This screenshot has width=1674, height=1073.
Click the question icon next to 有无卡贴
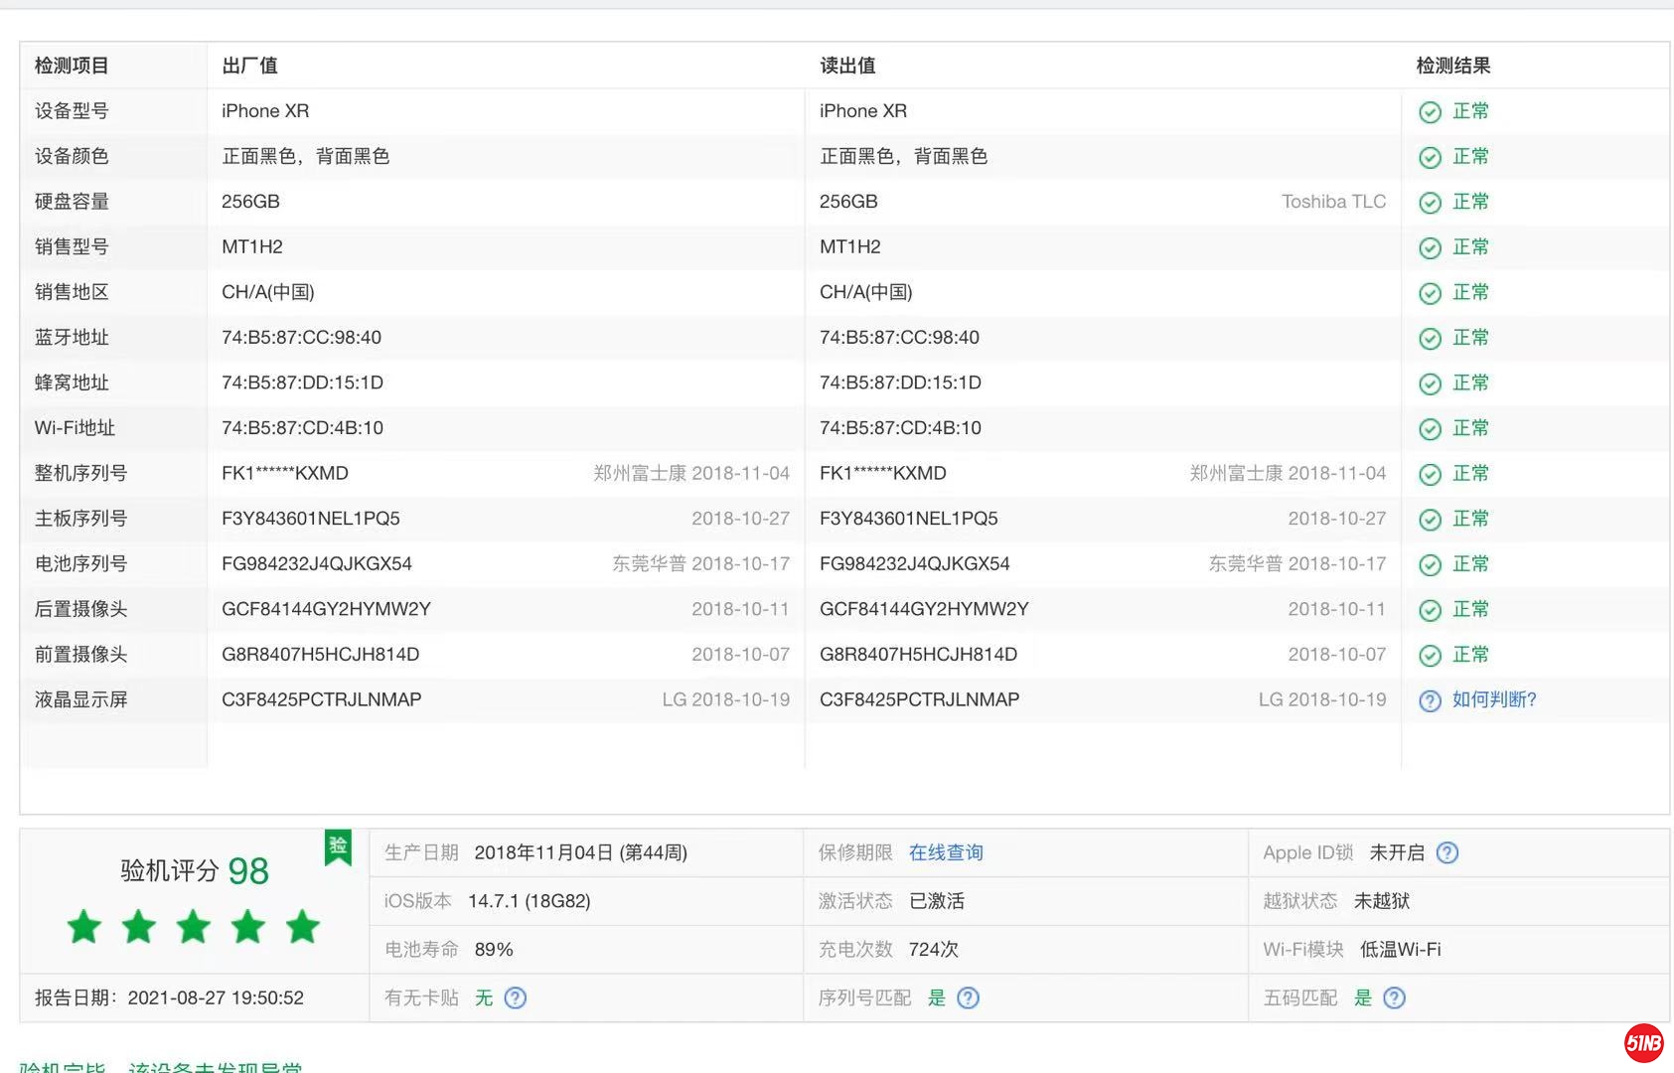coord(515,998)
